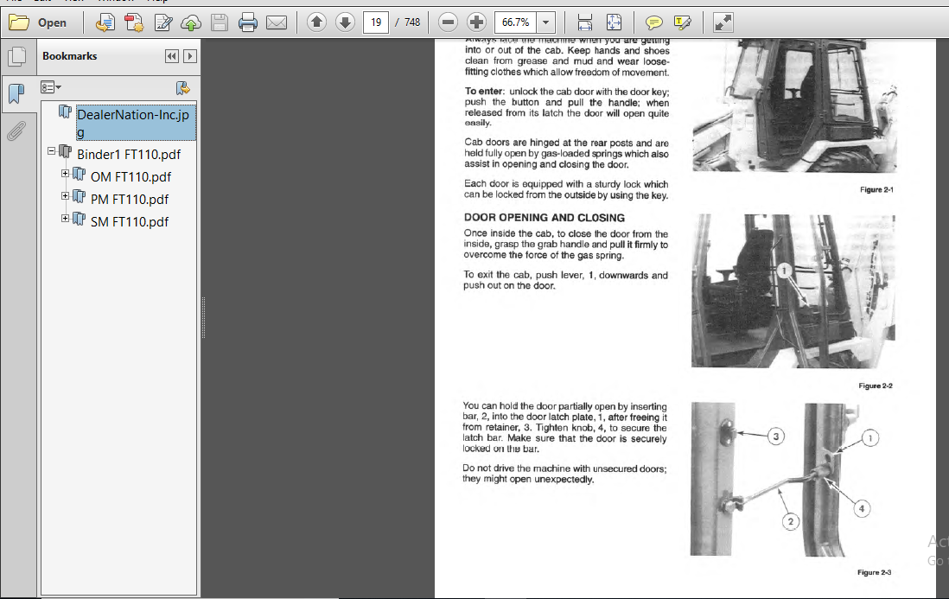Click the page number field showing 19
Viewport: 949px width, 599px height.
pos(376,22)
